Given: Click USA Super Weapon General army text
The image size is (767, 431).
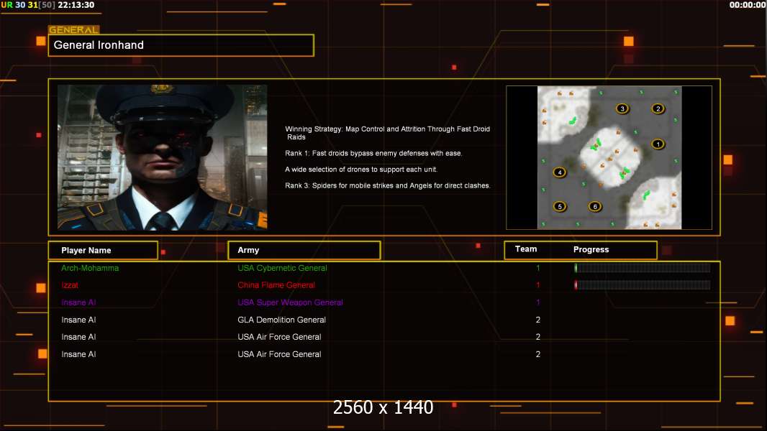Looking at the screenshot, I should (x=290, y=302).
